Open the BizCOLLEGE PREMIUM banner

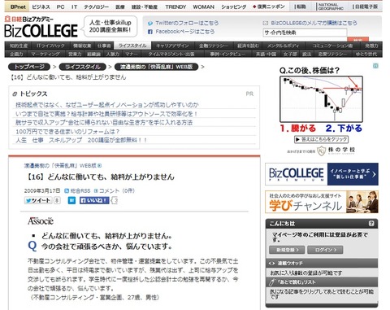point(322,174)
